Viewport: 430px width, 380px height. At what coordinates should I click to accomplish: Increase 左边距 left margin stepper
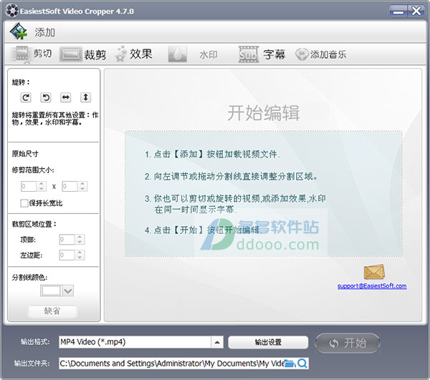click(x=80, y=253)
